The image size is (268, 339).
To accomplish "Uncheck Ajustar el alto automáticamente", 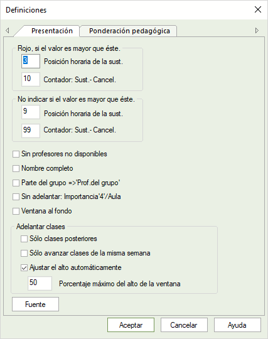I will coord(24,267).
